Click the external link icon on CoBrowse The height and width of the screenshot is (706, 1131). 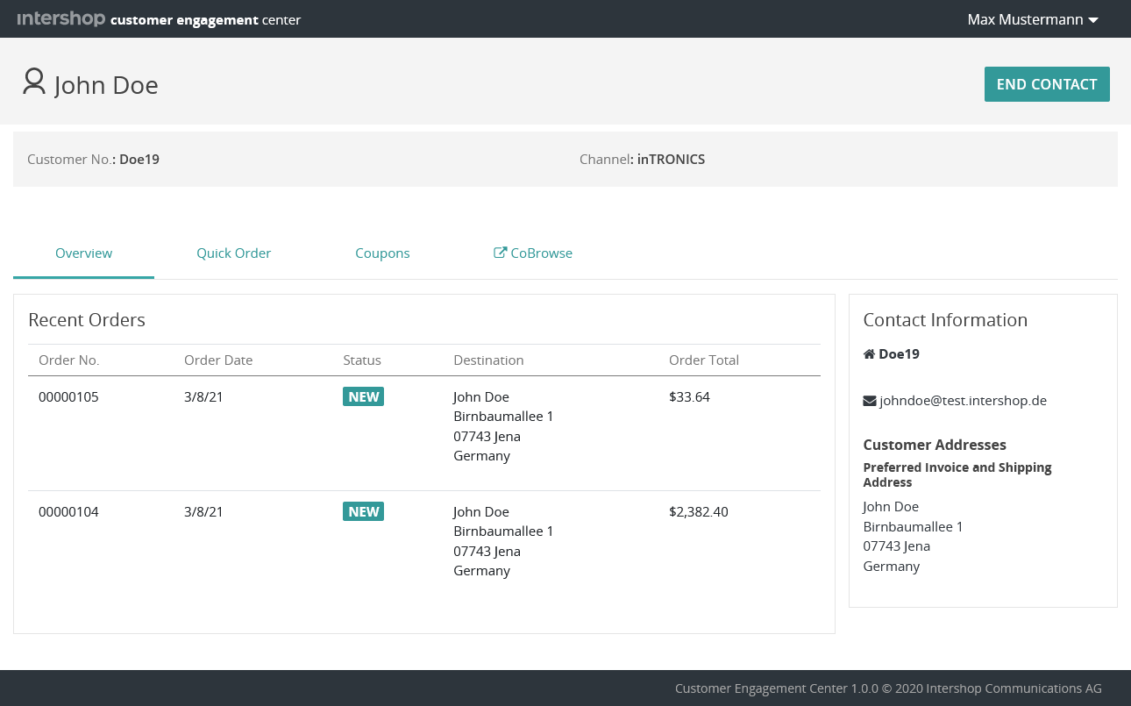click(501, 253)
